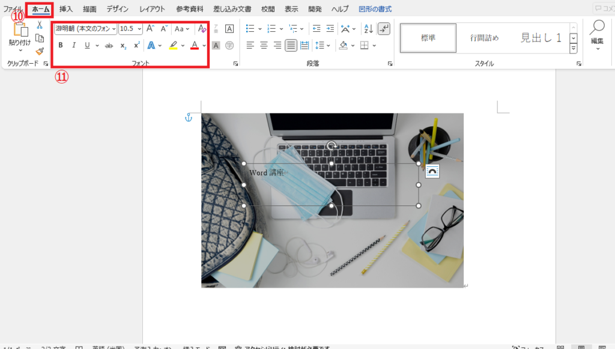
Task: Click the Cut scissors icon
Action: (x=40, y=25)
